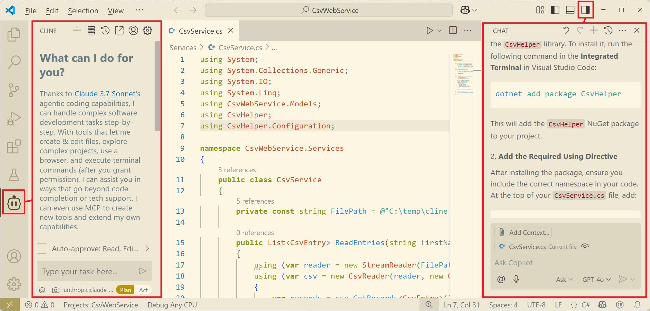Open the Cline extension in activity bar
This screenshot has width=650, height=311.
(14, 203)
